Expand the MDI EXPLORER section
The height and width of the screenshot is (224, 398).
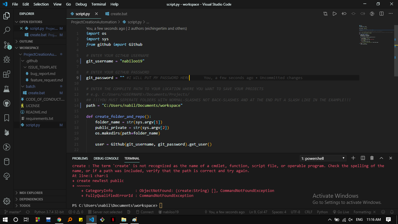click(x=40, y=193)
